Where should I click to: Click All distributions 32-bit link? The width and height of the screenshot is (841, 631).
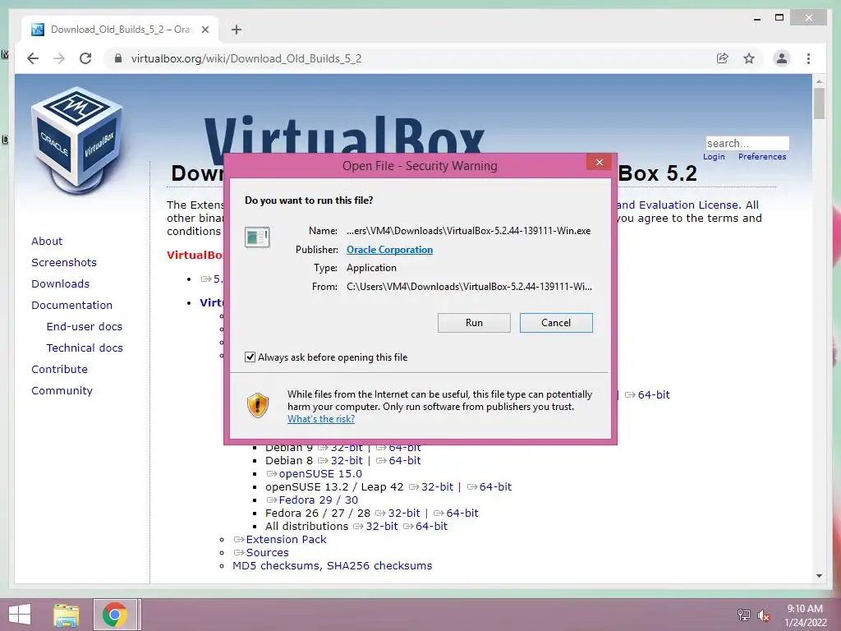(382, 527)
